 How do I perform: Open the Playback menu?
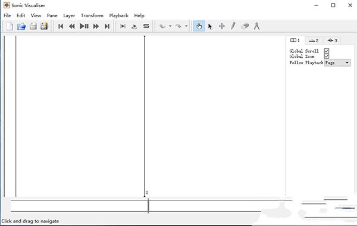[x=118, y=15]
